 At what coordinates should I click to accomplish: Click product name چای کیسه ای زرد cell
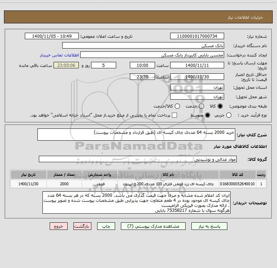click(168, 184)
